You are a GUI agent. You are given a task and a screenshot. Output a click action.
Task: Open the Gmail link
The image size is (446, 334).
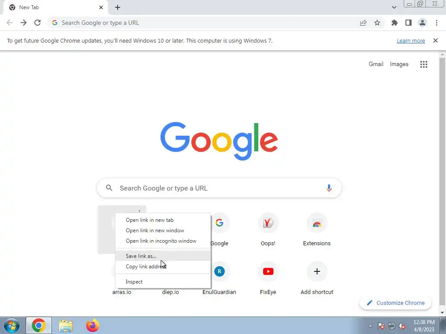pos(376,64)
